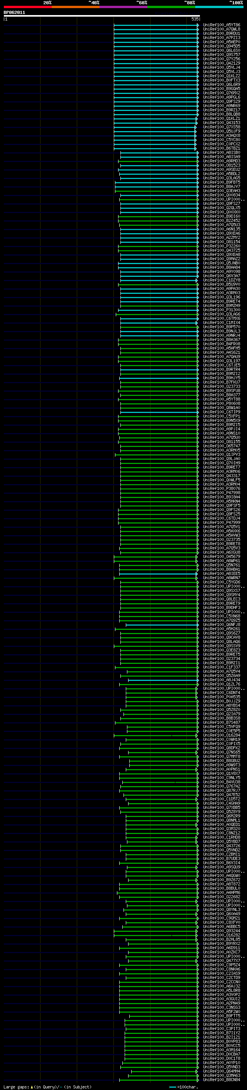Select hit label UniRef100_O16282

click(x=222, y=935)
